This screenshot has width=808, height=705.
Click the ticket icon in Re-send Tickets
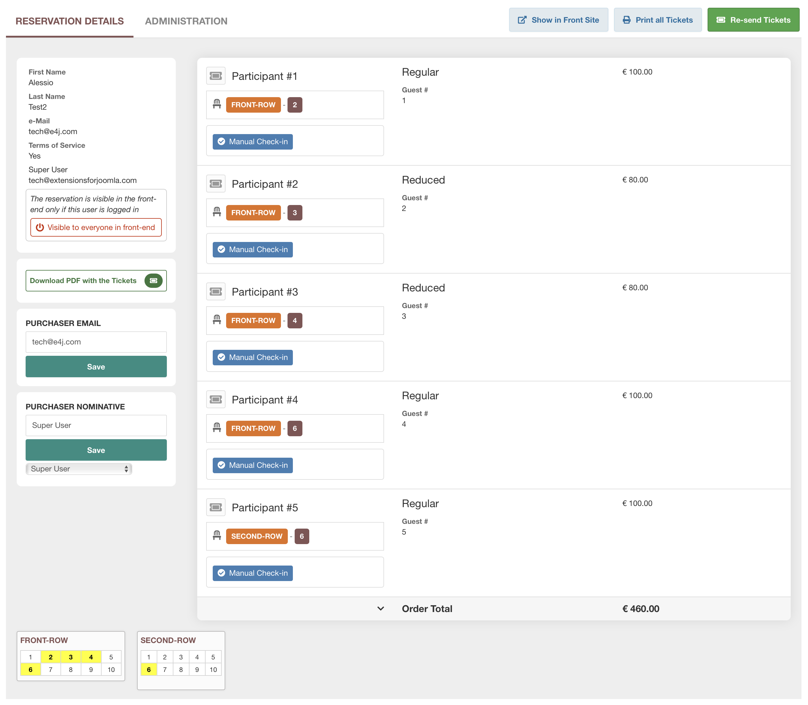721,20
